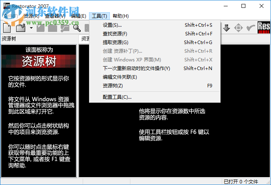Viewport: 271px width, 185px height.
Task: Click the window resize grip in status bar
Action: (268, 182)
